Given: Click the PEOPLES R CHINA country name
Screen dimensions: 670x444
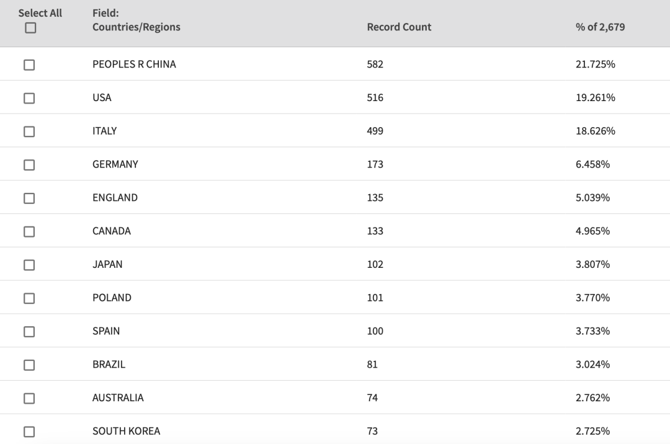Looking at the screenshot, I should tap(134, 64).
